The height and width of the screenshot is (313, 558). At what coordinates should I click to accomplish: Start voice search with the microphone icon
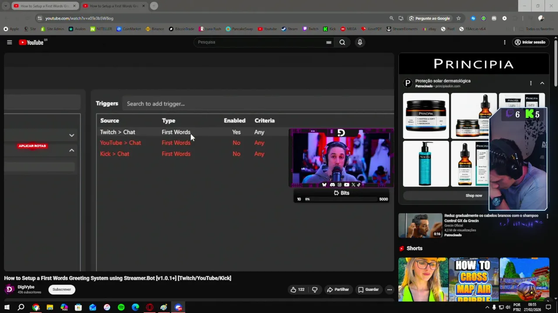tap(360, 42)
